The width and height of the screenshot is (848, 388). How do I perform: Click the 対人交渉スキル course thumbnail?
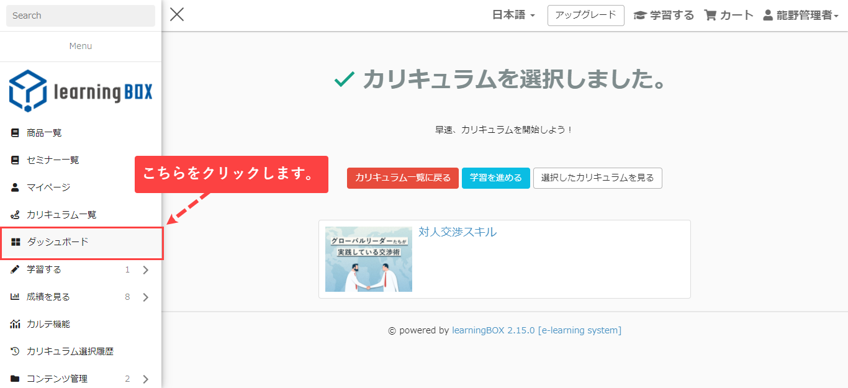[x=369, y=259]
